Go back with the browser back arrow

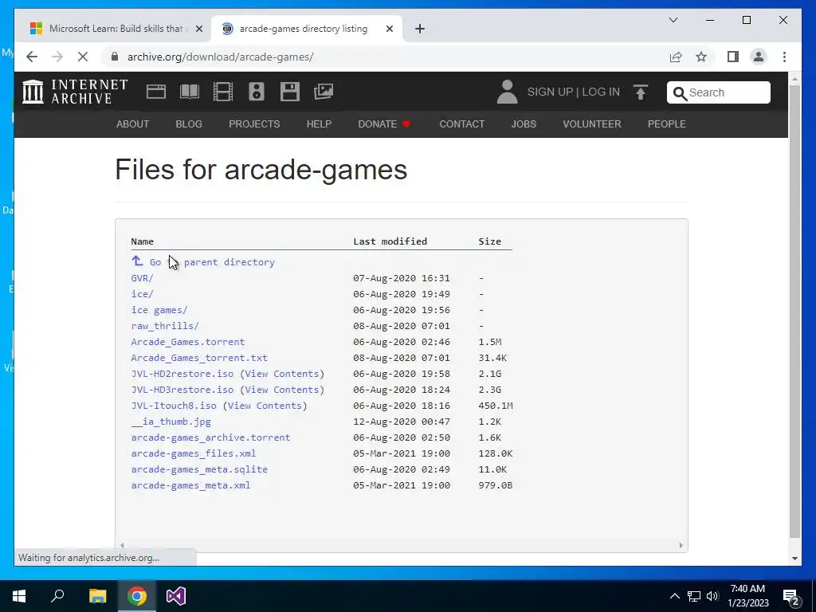coord(32,57)
